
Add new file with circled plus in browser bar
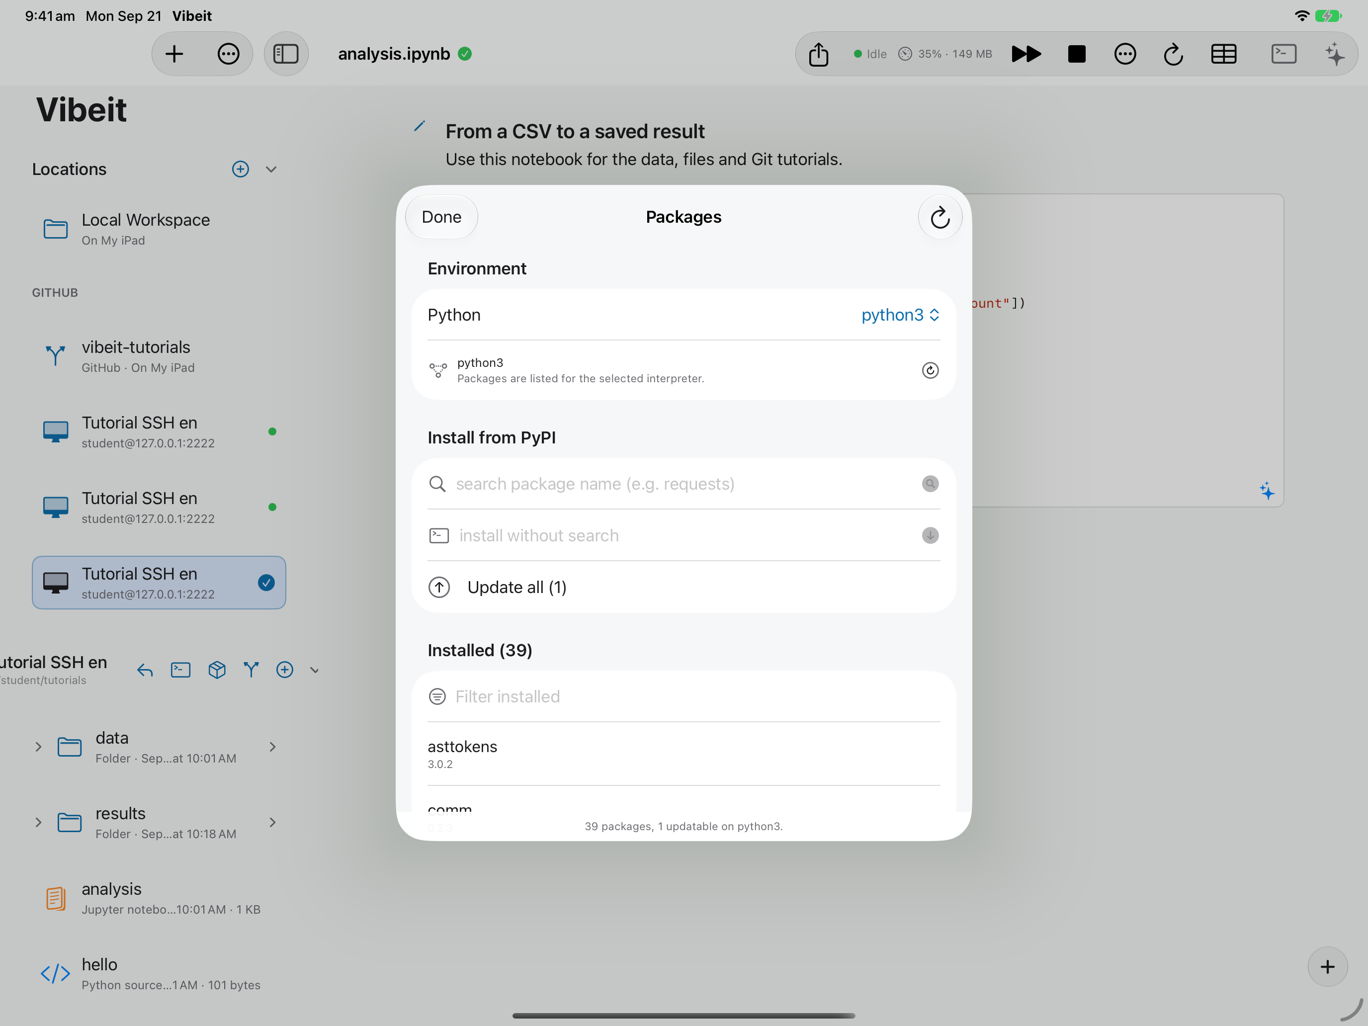pos(284,670)
